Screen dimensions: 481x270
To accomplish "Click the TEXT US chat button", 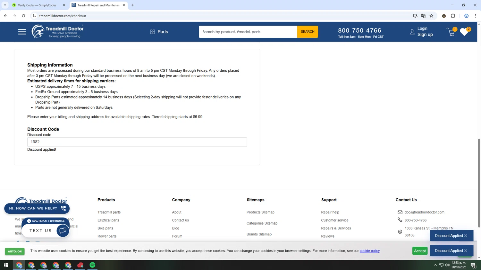I will (x=46, y=231).
